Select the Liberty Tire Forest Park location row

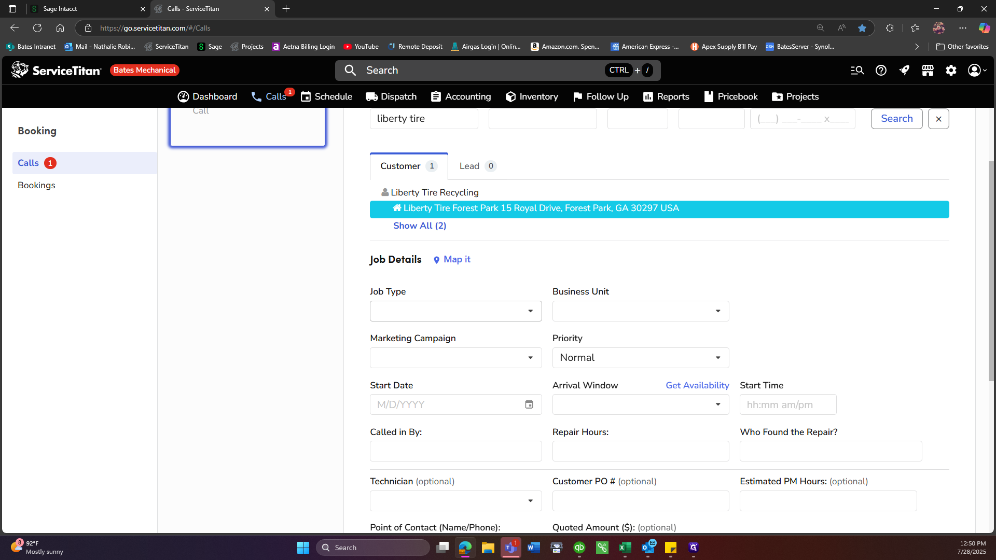point(659,208)
